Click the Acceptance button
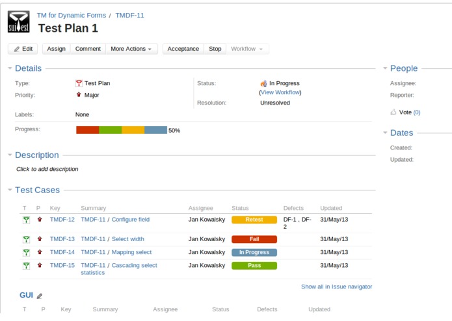 tap(183, 49)
